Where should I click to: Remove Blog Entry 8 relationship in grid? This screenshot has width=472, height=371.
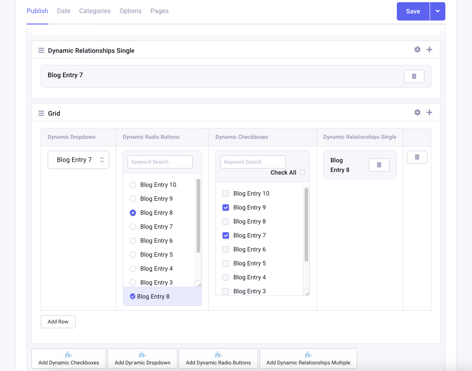[x=379, y=165]
